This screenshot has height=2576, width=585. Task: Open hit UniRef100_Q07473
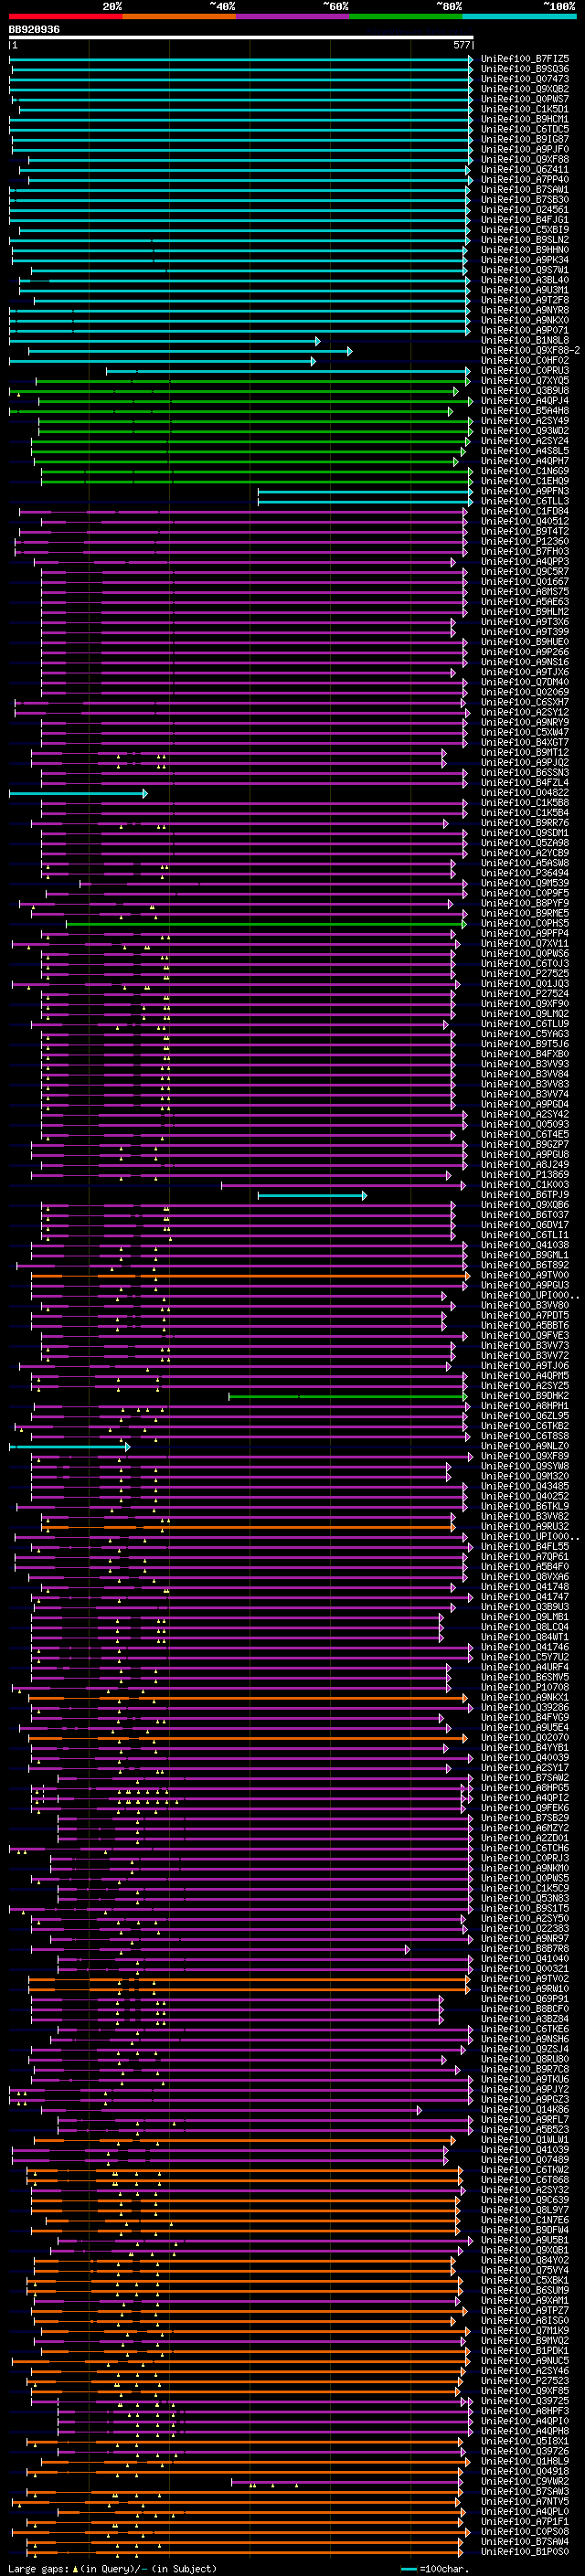coord(525,79)
